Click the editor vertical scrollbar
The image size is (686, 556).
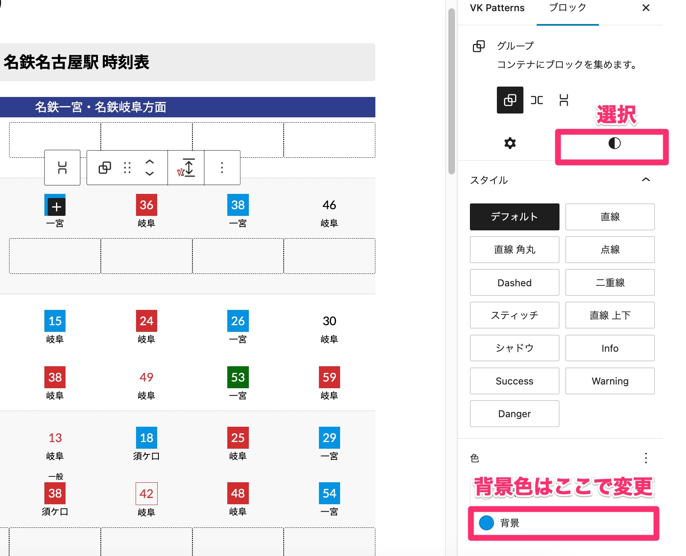452,91
